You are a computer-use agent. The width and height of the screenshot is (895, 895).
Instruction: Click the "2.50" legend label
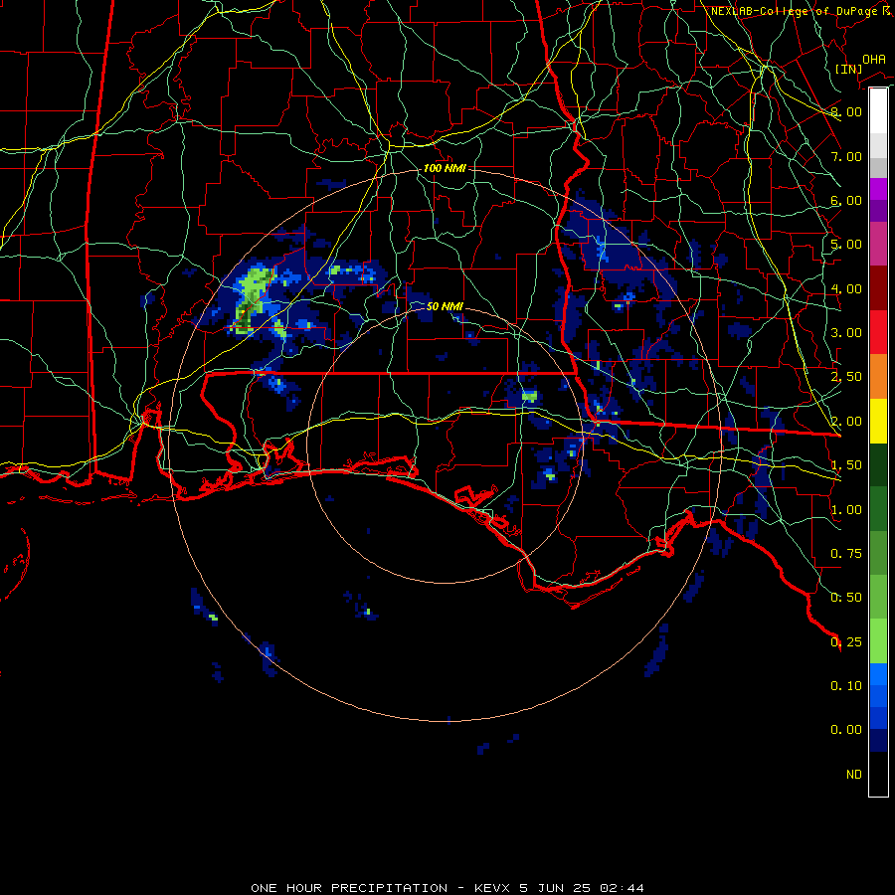846,377
